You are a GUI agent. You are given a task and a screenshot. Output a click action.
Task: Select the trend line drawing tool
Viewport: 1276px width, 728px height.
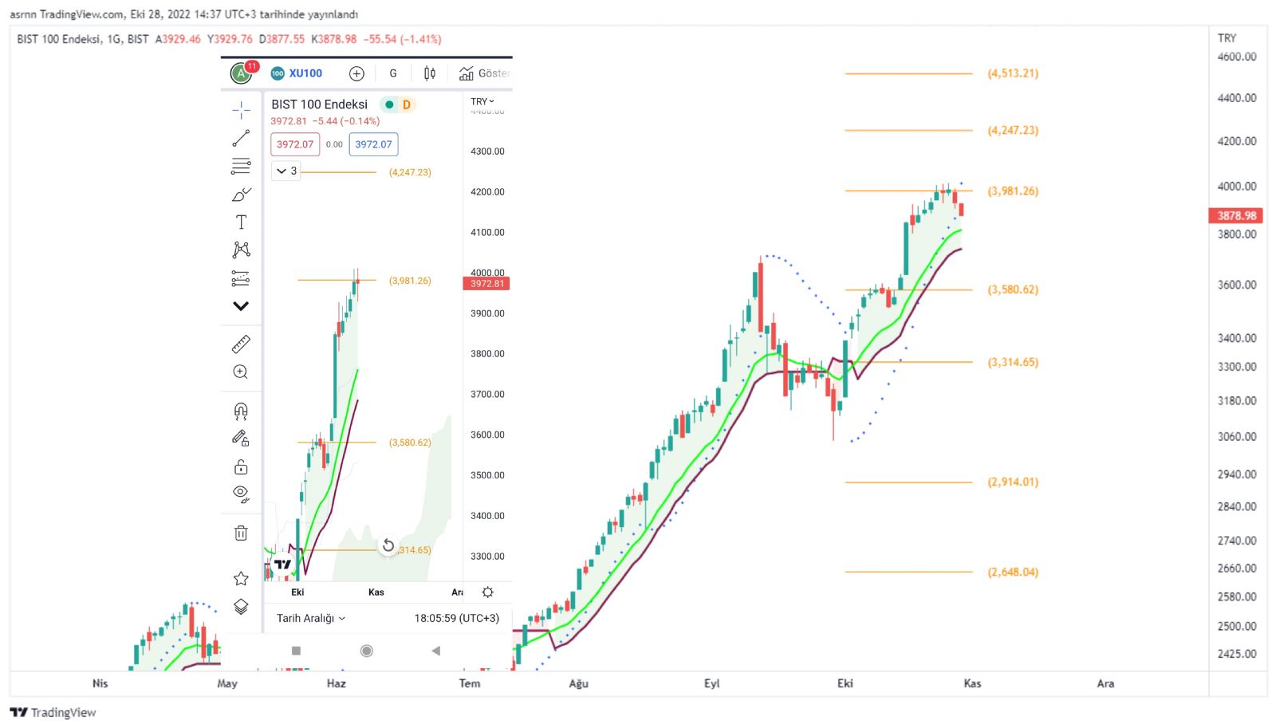pyautogui.click(x=241, y=139)
